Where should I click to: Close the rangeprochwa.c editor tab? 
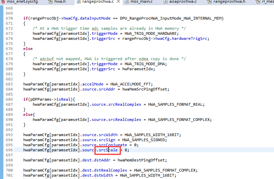click(x=119, y=2)
